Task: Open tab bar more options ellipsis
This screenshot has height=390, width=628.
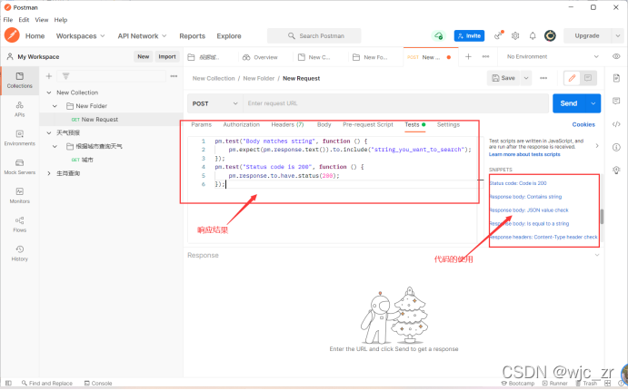Action: [485, 57]
